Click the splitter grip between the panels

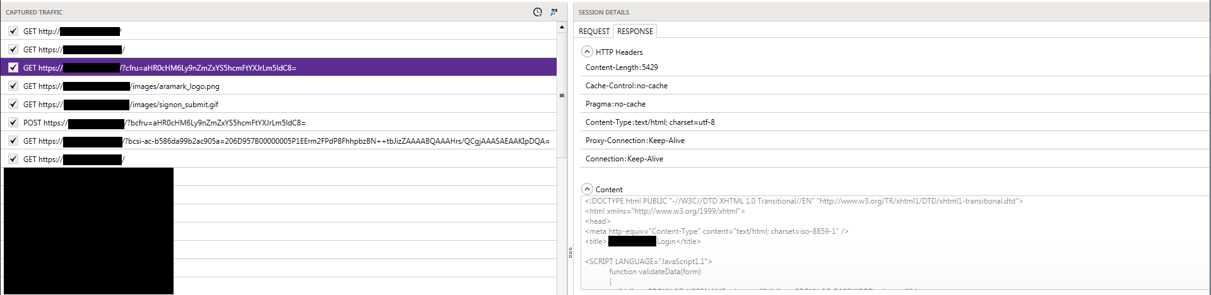pyautogui.click(x=570, y=252)
